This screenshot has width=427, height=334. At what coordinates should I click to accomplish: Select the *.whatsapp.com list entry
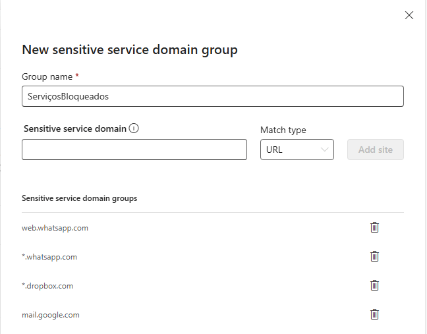coord(49,257)
